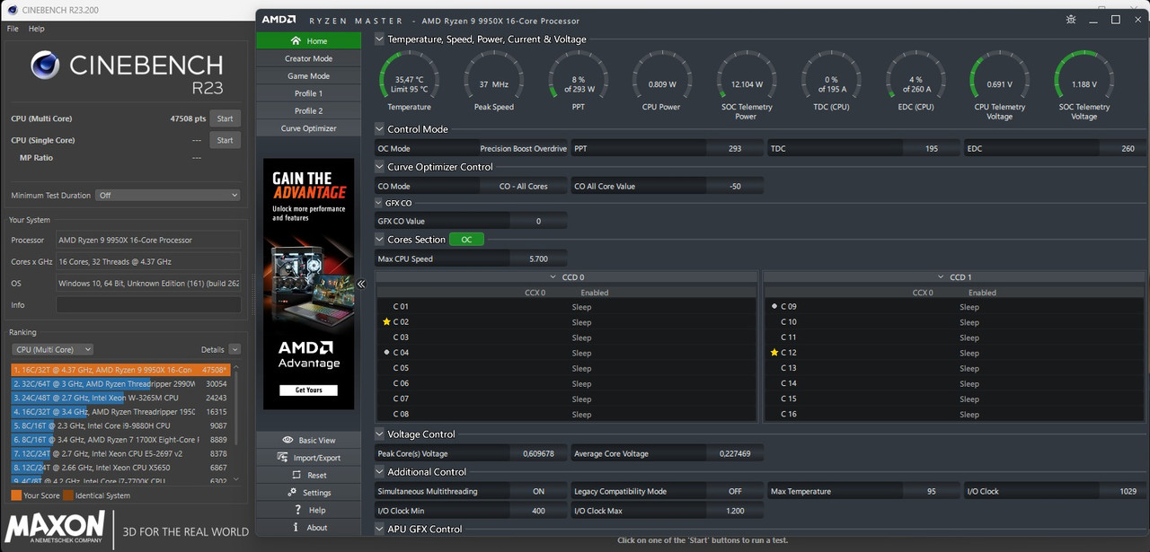Collapse the Cores Section chevron
This screenshot has width=1150, height=552.
[380, 240]
